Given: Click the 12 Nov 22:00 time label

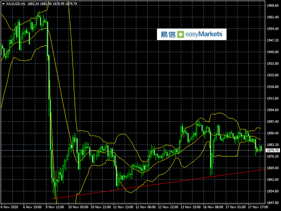Looking at the screenshot, I should coord(168,207).
